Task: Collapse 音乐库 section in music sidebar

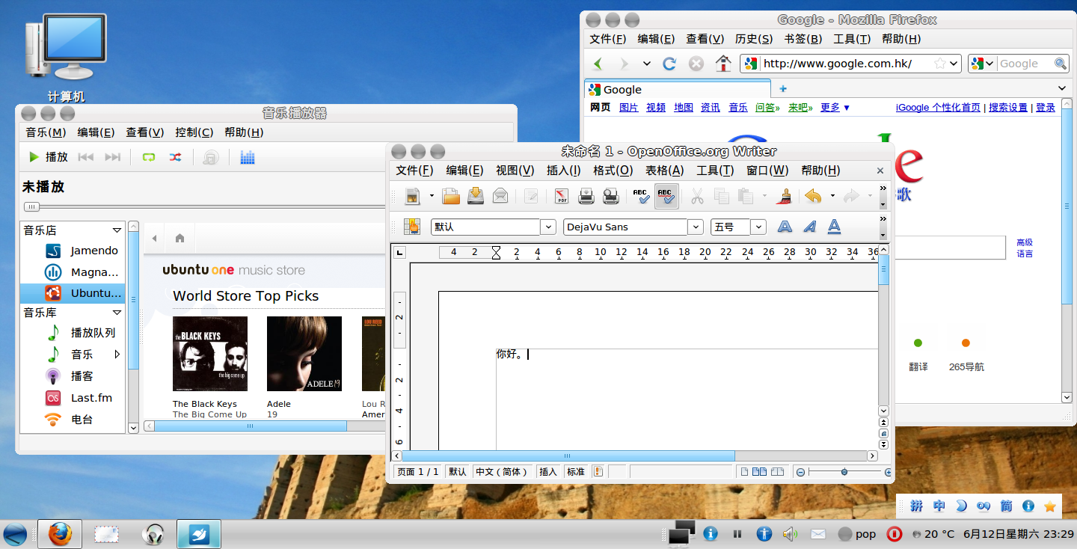Action: point(117,313)
